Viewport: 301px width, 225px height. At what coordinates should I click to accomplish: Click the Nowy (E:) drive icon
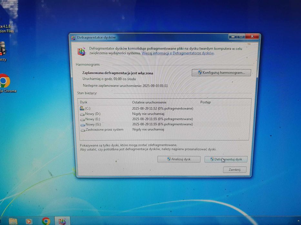(83, 120)
